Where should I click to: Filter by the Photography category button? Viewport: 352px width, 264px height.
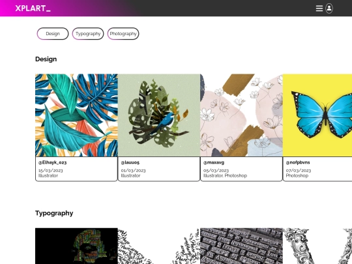[x=123, y=34]
